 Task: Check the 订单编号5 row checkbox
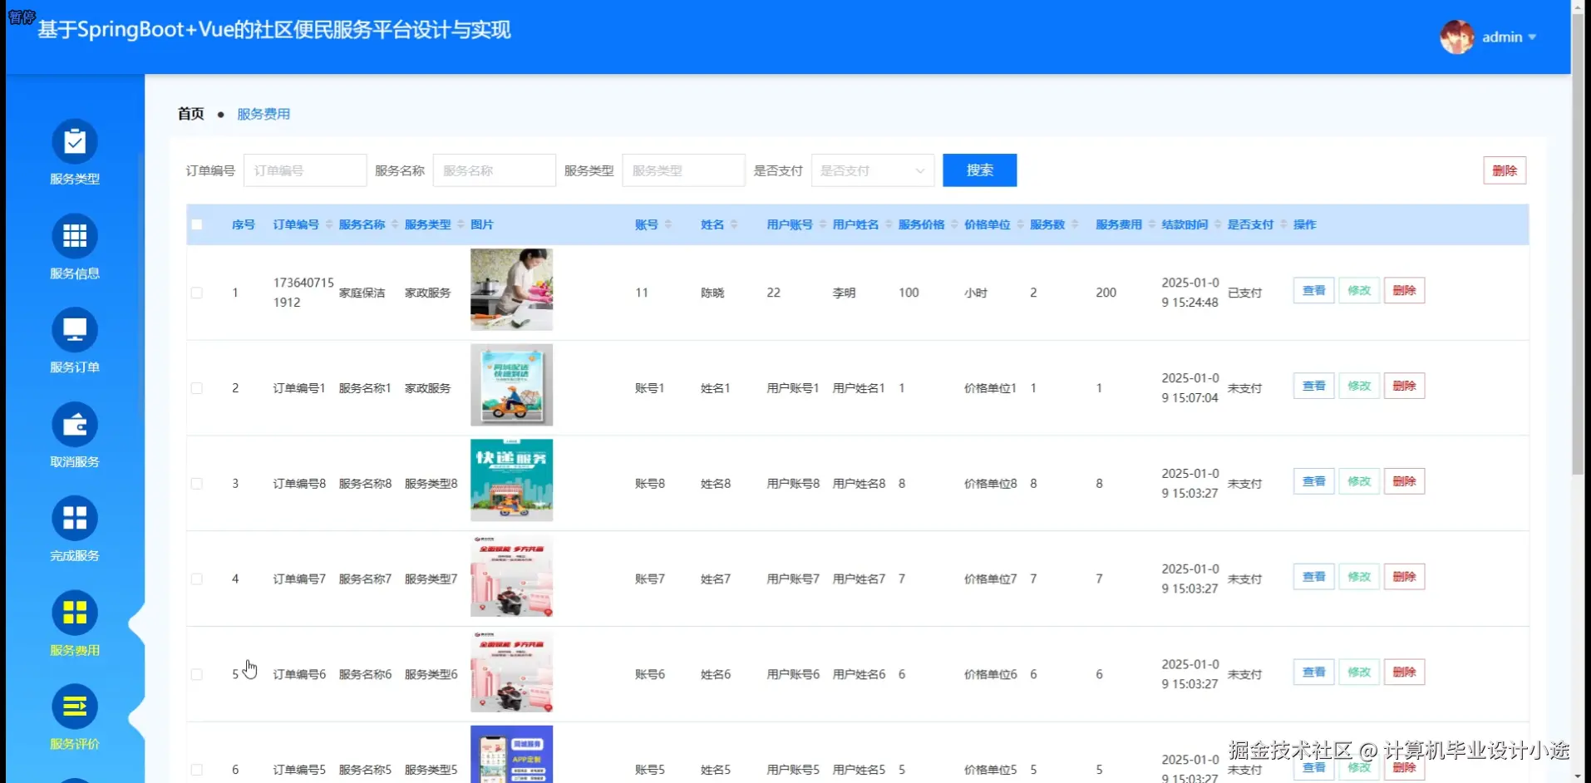point(197,770)
